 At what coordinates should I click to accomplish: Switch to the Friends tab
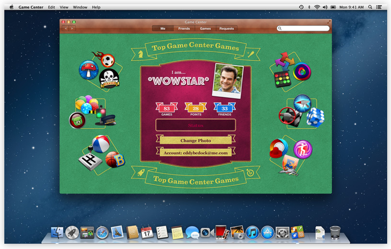coord(184,29)
